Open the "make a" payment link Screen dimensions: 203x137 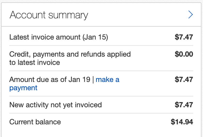coord(107,79)
